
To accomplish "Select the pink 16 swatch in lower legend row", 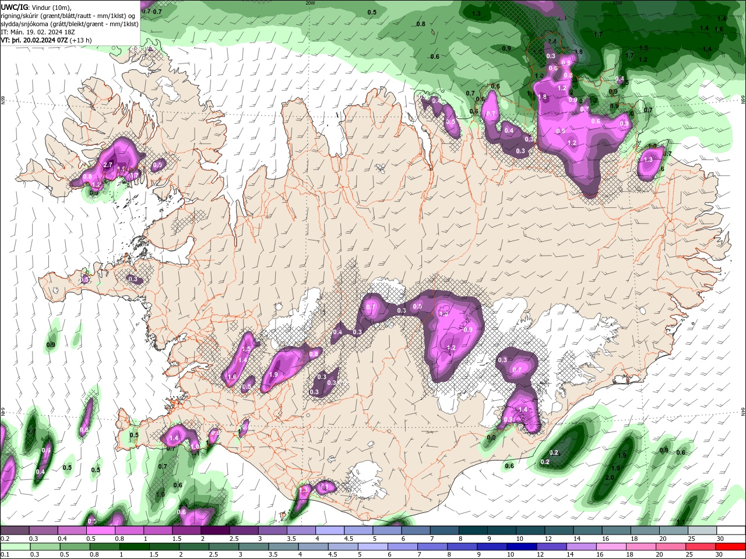I will (612, 546).
